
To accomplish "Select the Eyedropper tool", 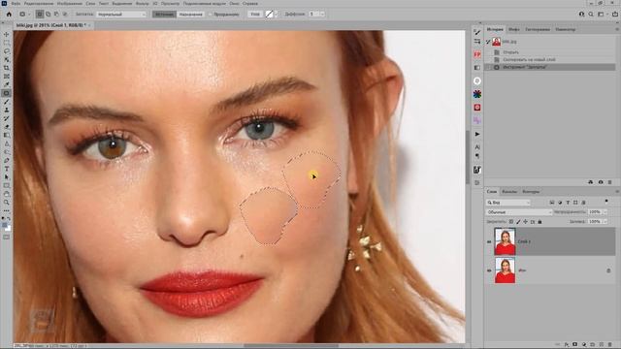I will pos(7,84).
